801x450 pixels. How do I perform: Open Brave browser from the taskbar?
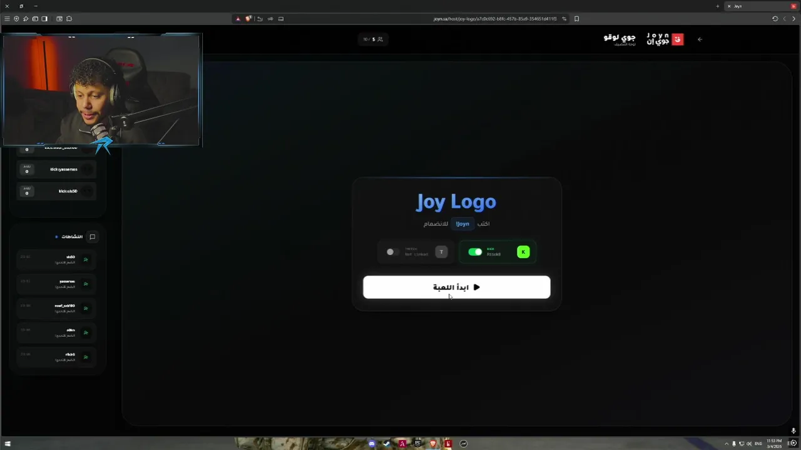click(x=432, y=444)
